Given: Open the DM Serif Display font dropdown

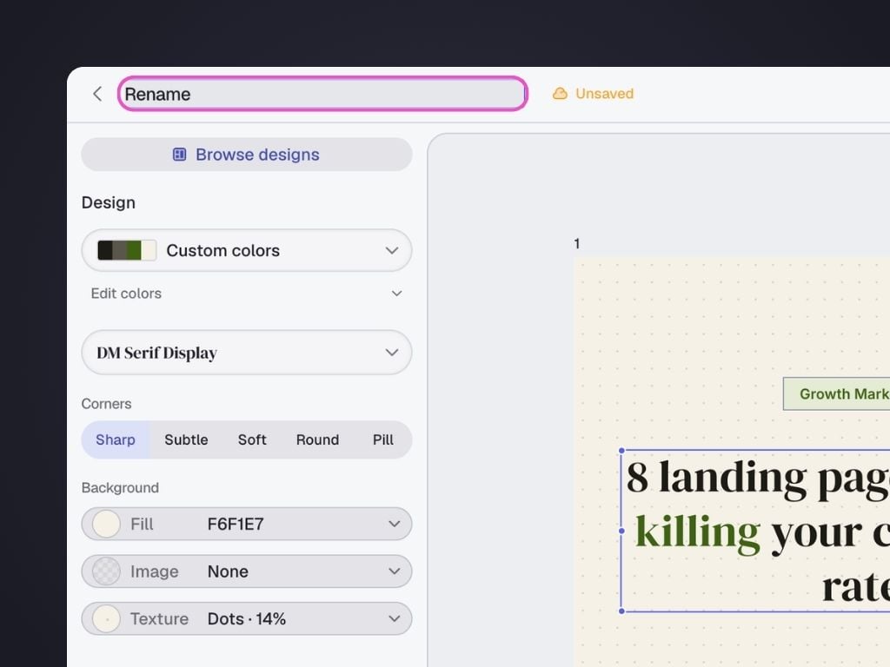Looking at the screenshot, I should (x=246, y=353).
